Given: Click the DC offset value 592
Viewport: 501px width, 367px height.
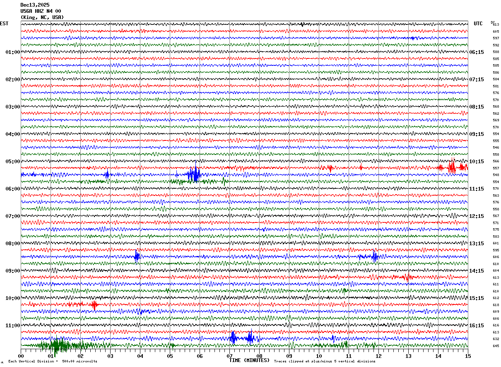Looking at the screenshot, I should (x=496, y=45).
